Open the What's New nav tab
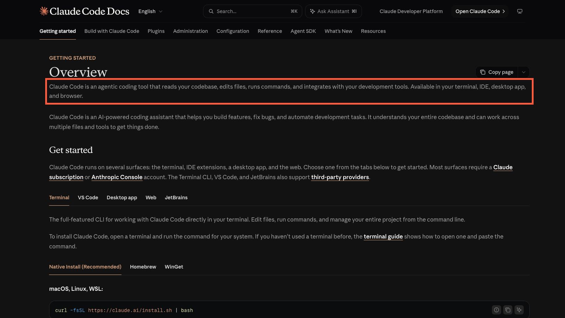The height and width of the screenshot is (318, 565). 338,31
